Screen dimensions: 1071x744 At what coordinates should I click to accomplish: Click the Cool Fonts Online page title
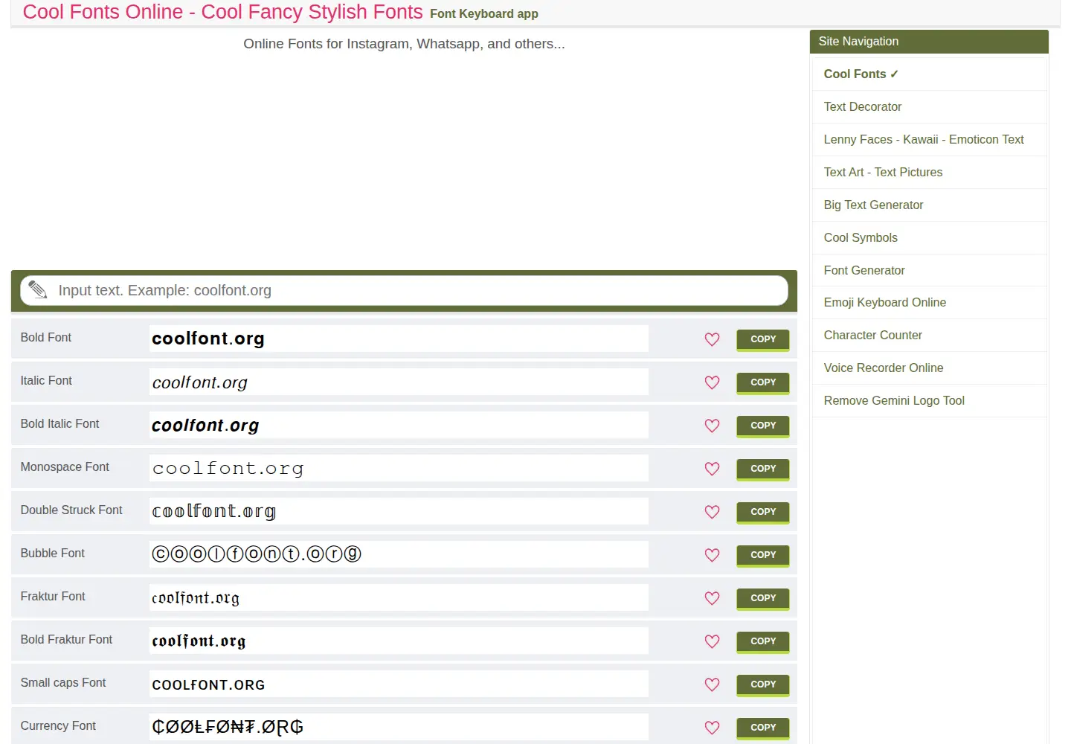click(x=222, y=12)
